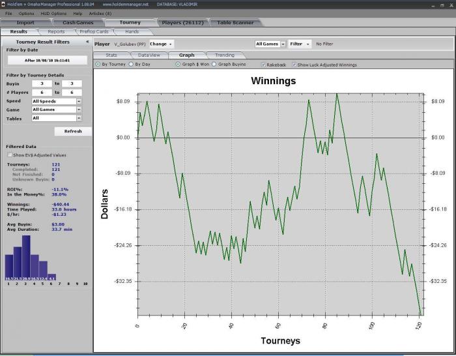456x356 pixels.
Task: Select the By Day radio button
Action: point(131,65)
